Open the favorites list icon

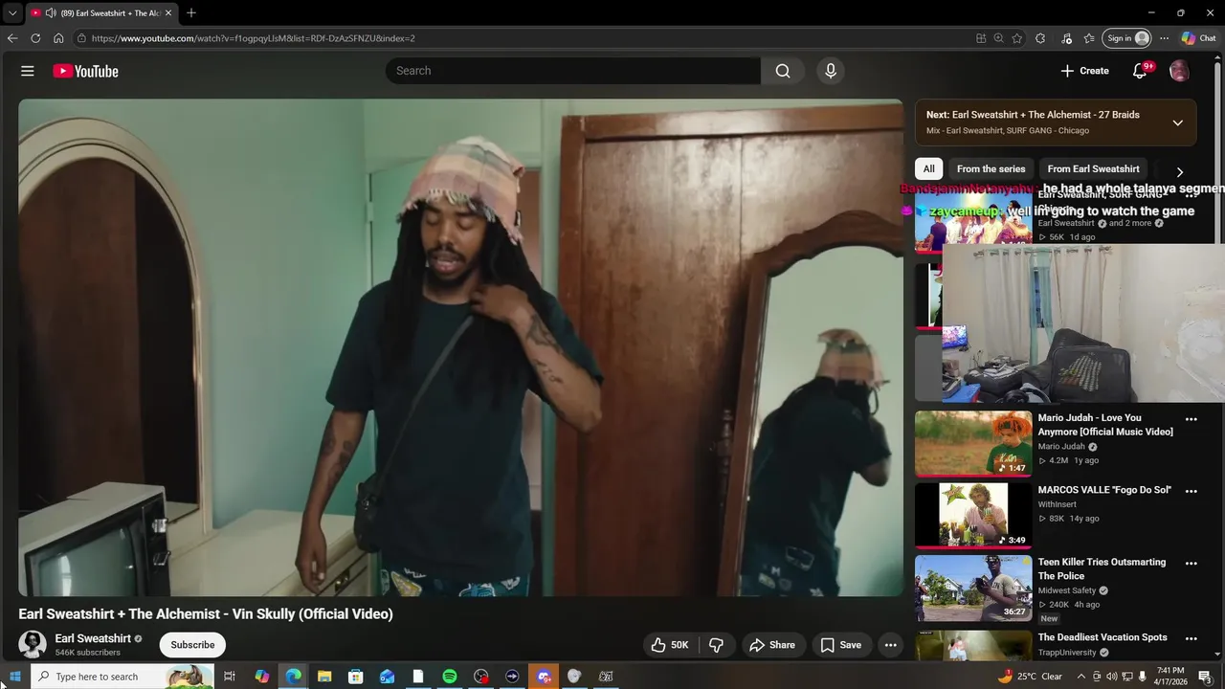(x=1089, y=38)
